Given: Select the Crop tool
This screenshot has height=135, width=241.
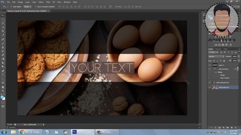Looking at the screenshot, I should (3, 31).
